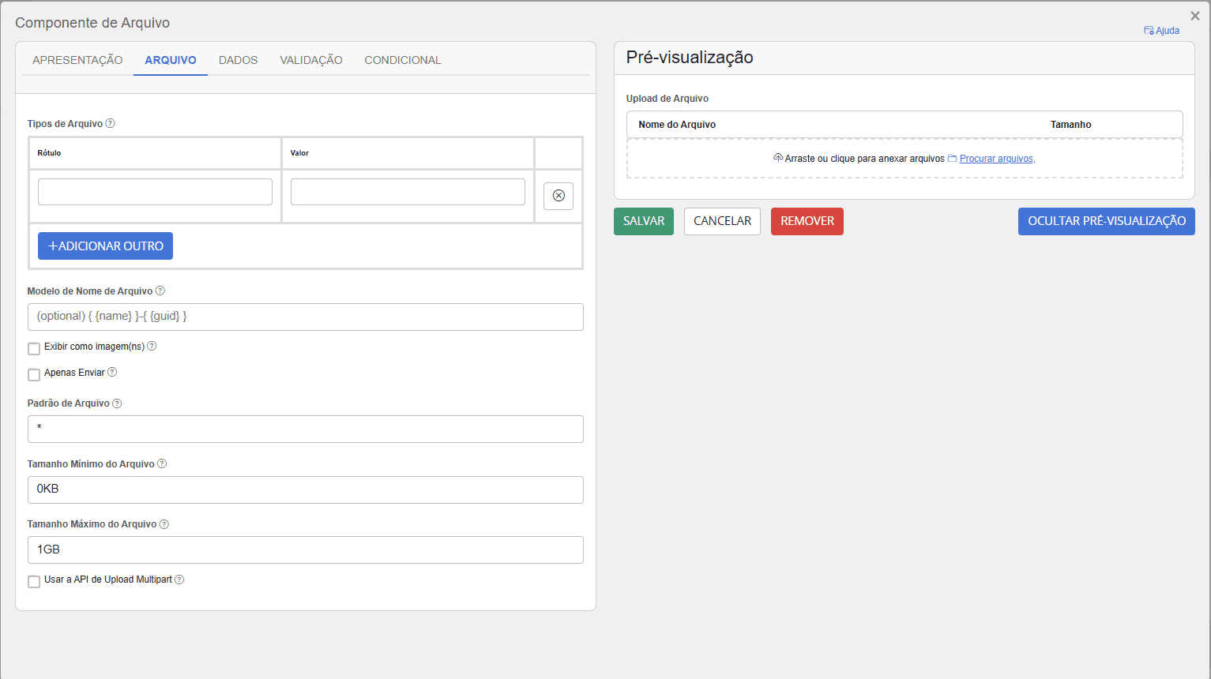The image size is (1211, 679).
Task: Open help tooltip for Tipos de Arquivo
Action: (111, 123)
